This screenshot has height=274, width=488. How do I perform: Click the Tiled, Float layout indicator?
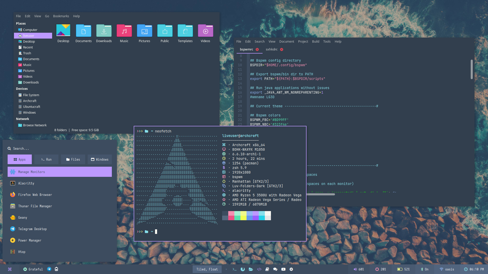pos(207,269)
